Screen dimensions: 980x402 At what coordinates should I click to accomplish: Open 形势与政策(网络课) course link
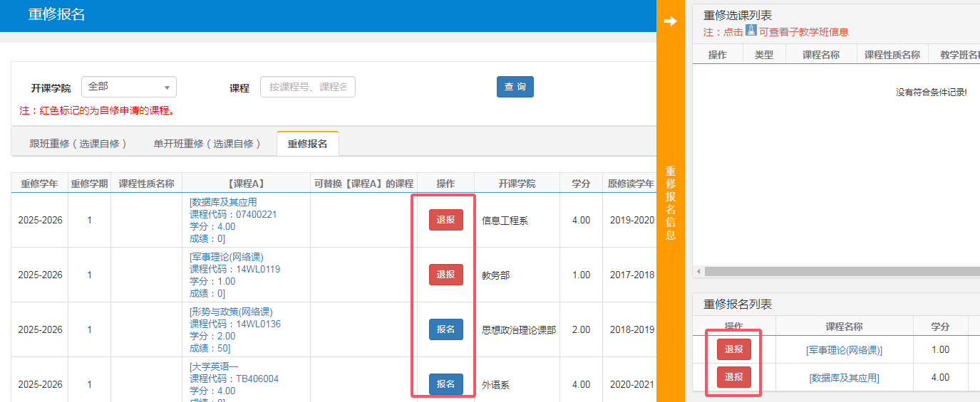232,312
